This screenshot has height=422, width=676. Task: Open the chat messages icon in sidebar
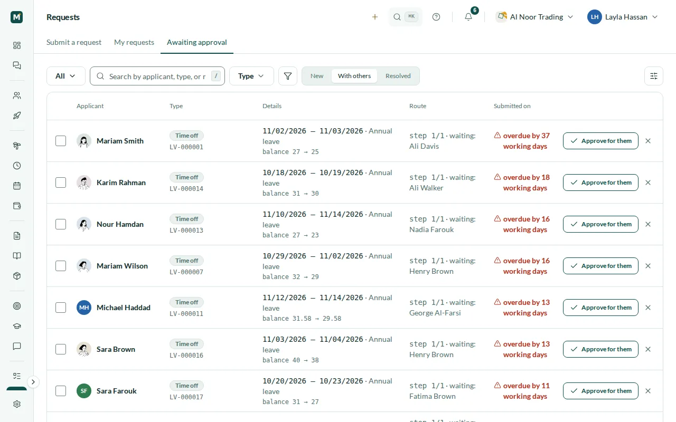17,65
